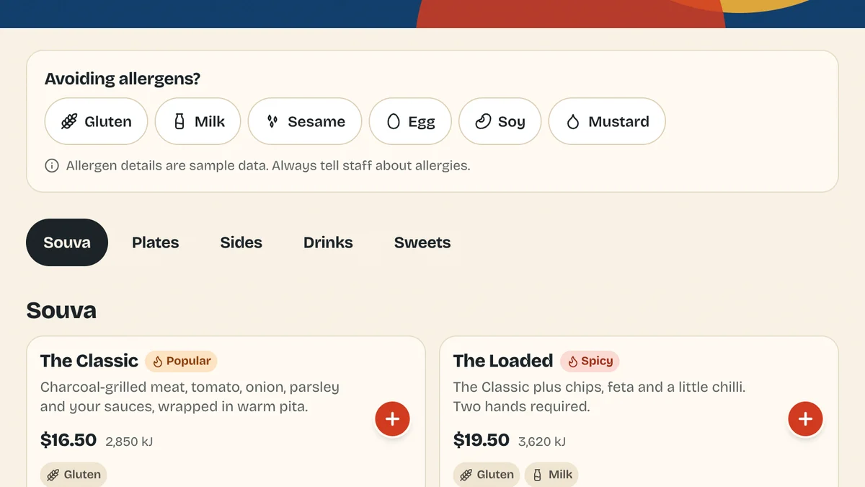Viewport: 865px width, 487px height.
Task: Click The Classic item title
Action: pos(89,361)
